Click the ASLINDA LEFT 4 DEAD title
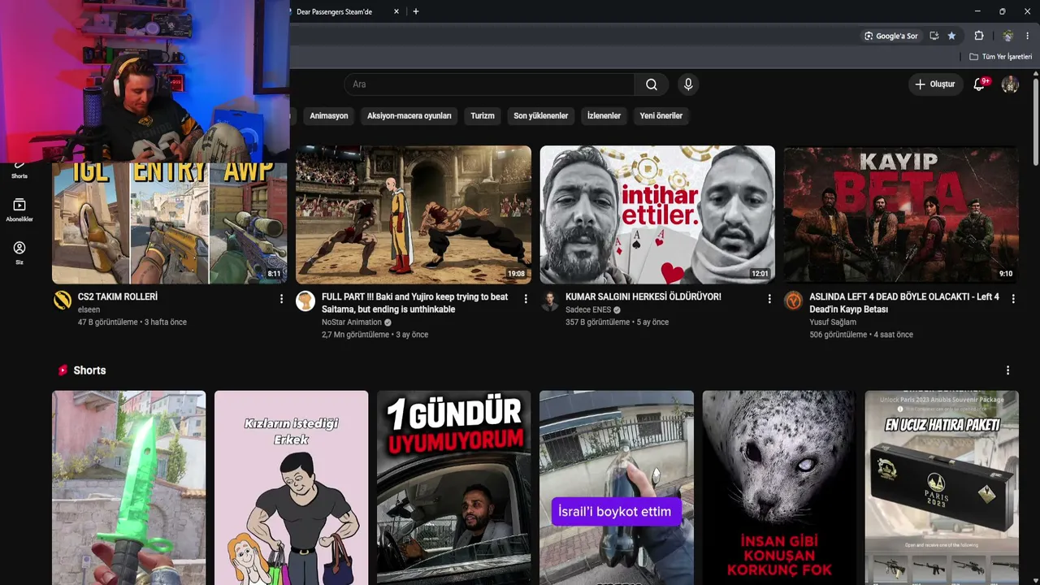The image size is (1040, 585). click(904, 303)
